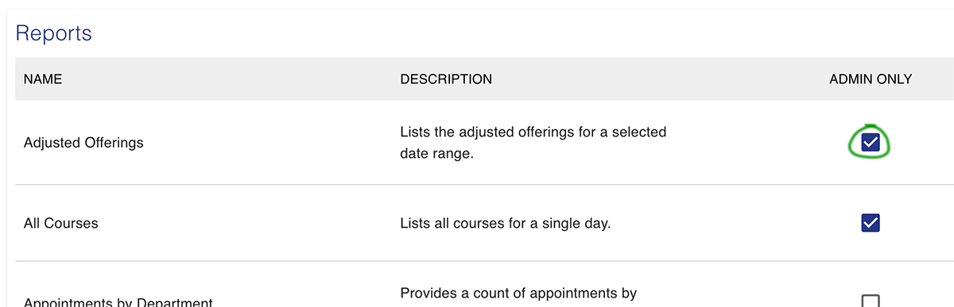Click the DESCRIPTION column header

446,79
